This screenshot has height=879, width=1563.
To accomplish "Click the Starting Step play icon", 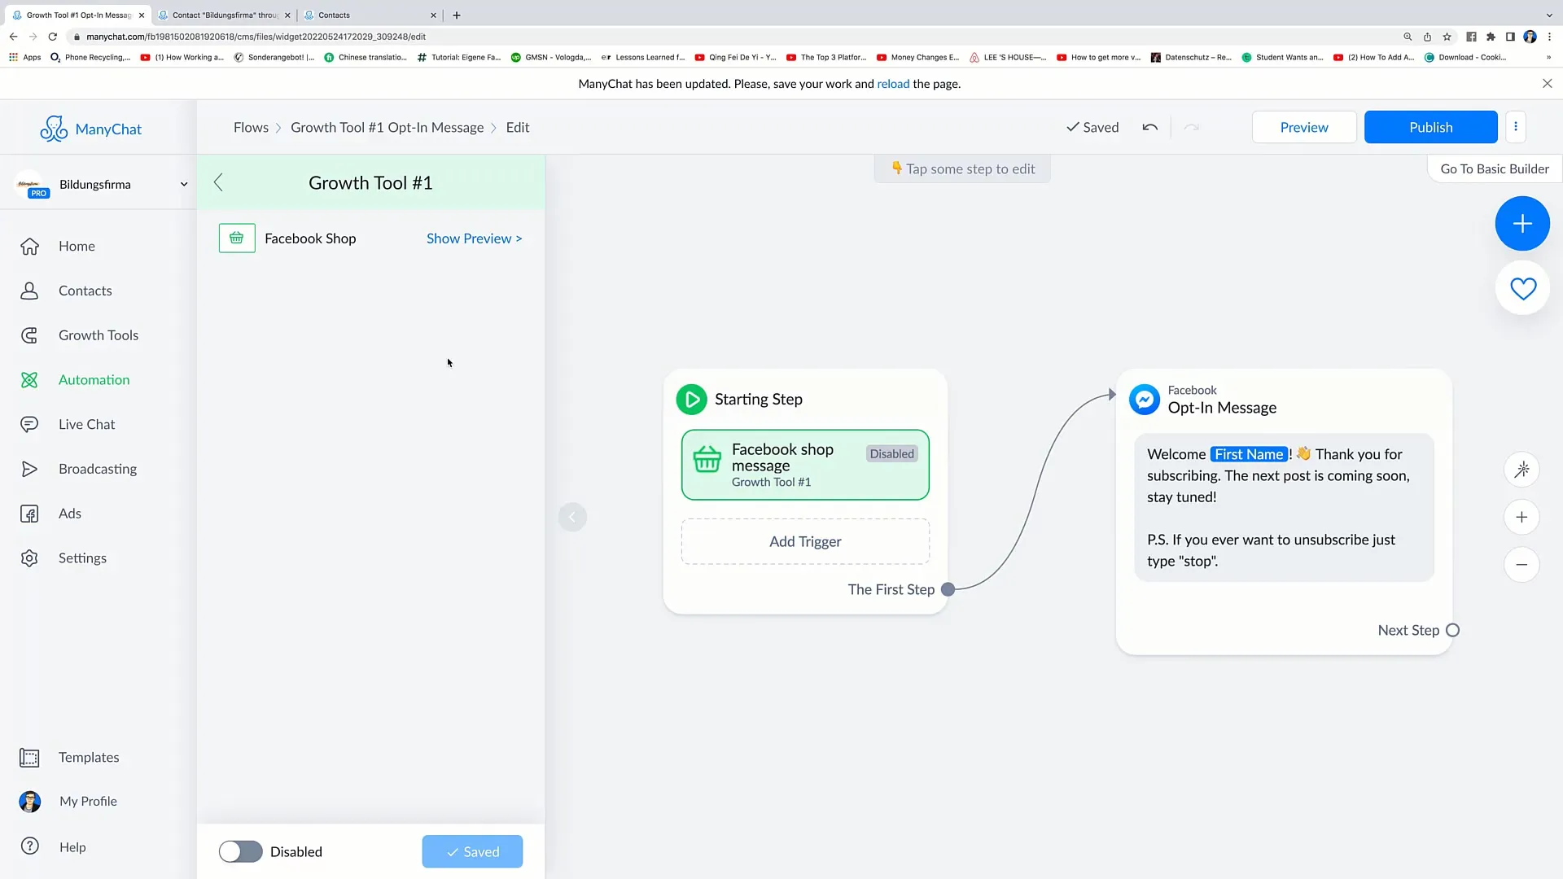I will [691, 400].
